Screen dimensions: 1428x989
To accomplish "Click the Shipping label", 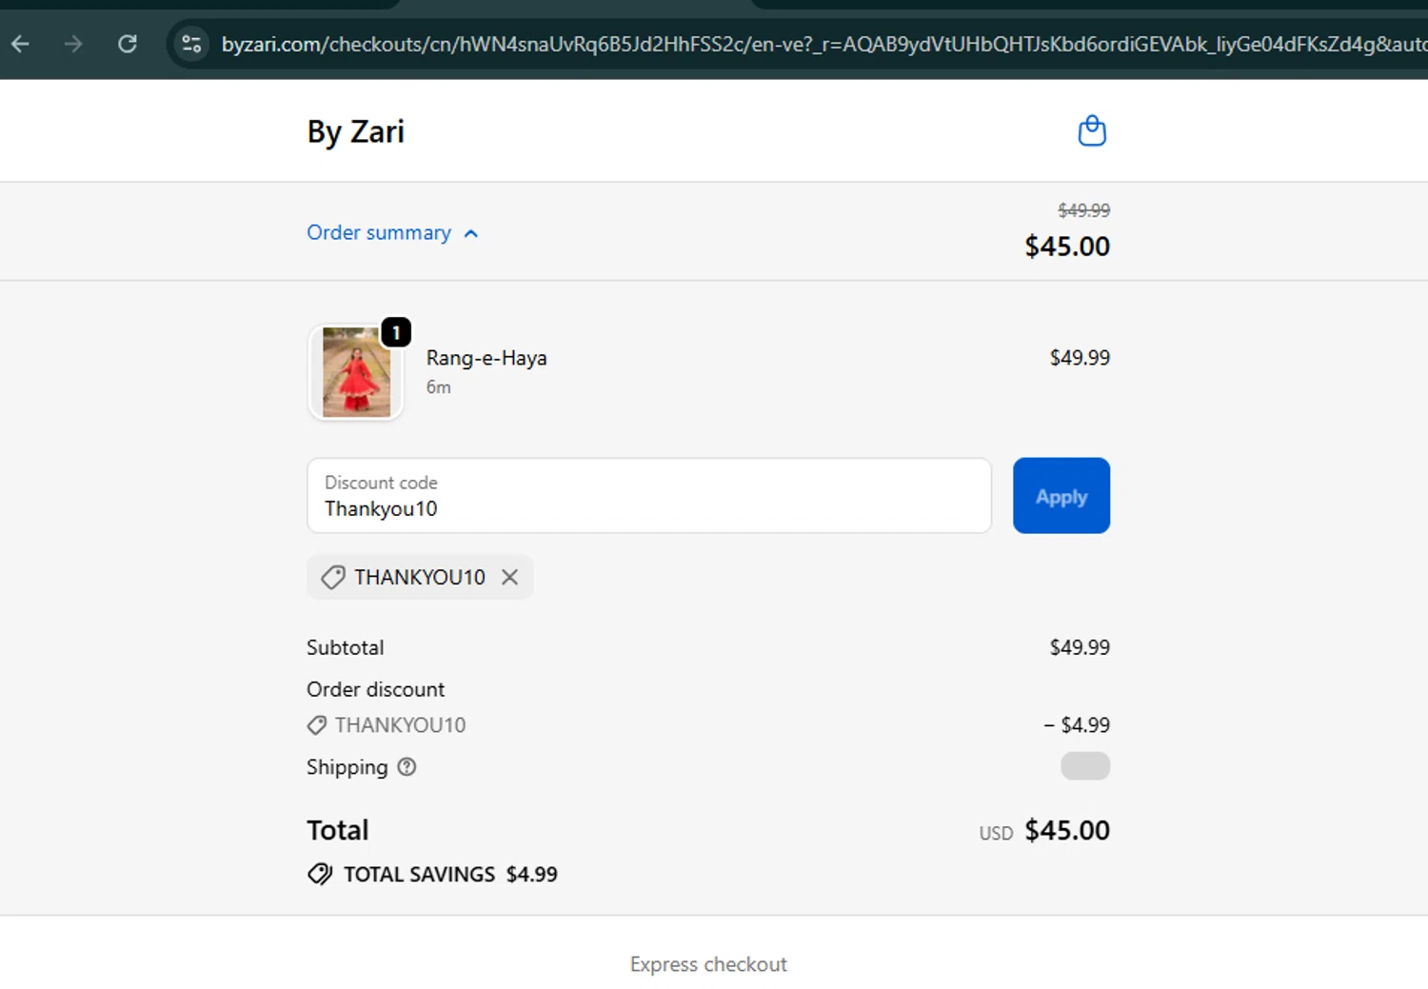I will [347, 767].
